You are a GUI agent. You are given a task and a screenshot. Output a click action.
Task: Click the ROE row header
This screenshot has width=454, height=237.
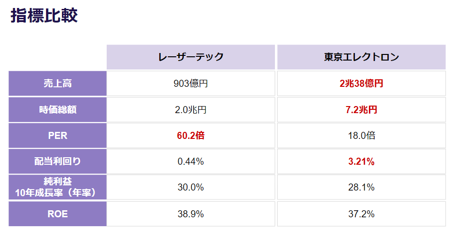coord(58,214)
